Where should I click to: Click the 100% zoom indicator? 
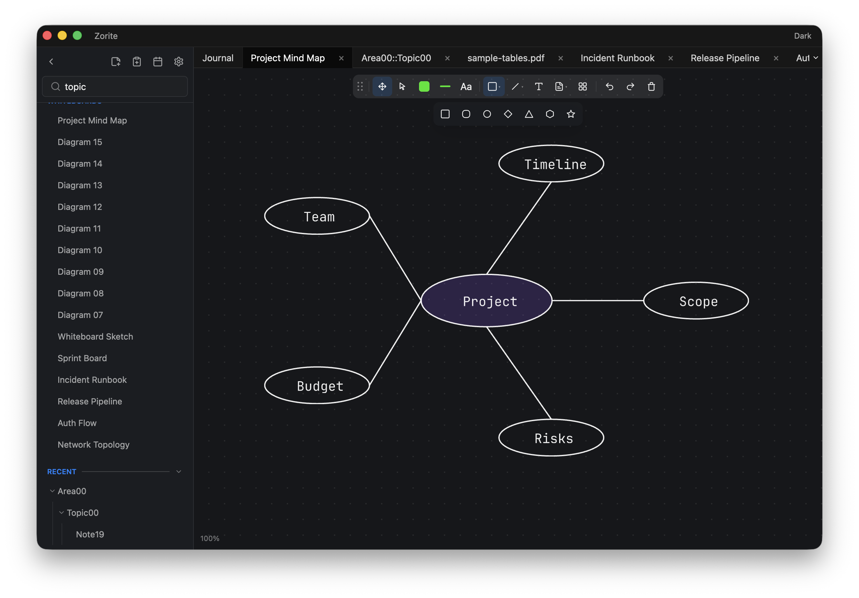(210, 538)
